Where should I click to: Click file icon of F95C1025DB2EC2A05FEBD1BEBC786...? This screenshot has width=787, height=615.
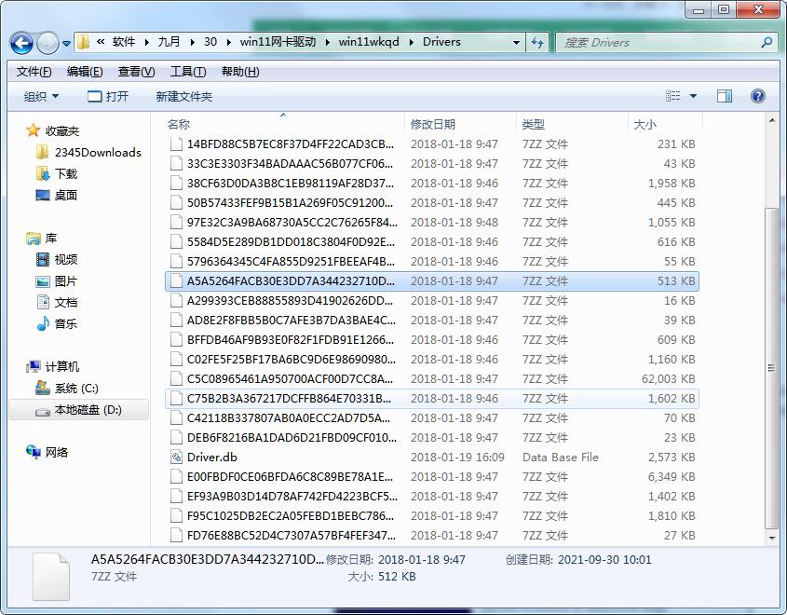click(176, 516)
